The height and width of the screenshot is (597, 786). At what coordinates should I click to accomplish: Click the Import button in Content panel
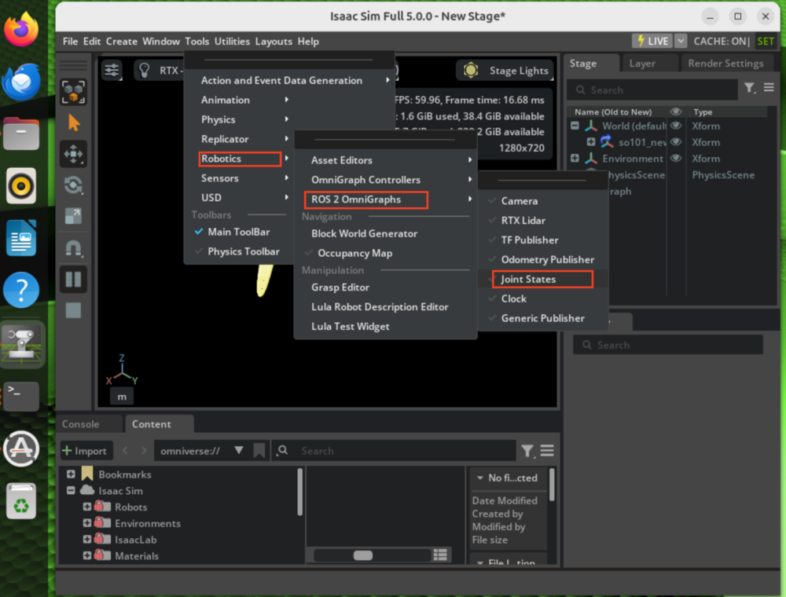tap(86, 451)
